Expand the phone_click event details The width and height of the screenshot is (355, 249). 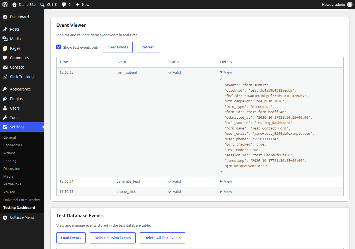click(x=226, y=191)
